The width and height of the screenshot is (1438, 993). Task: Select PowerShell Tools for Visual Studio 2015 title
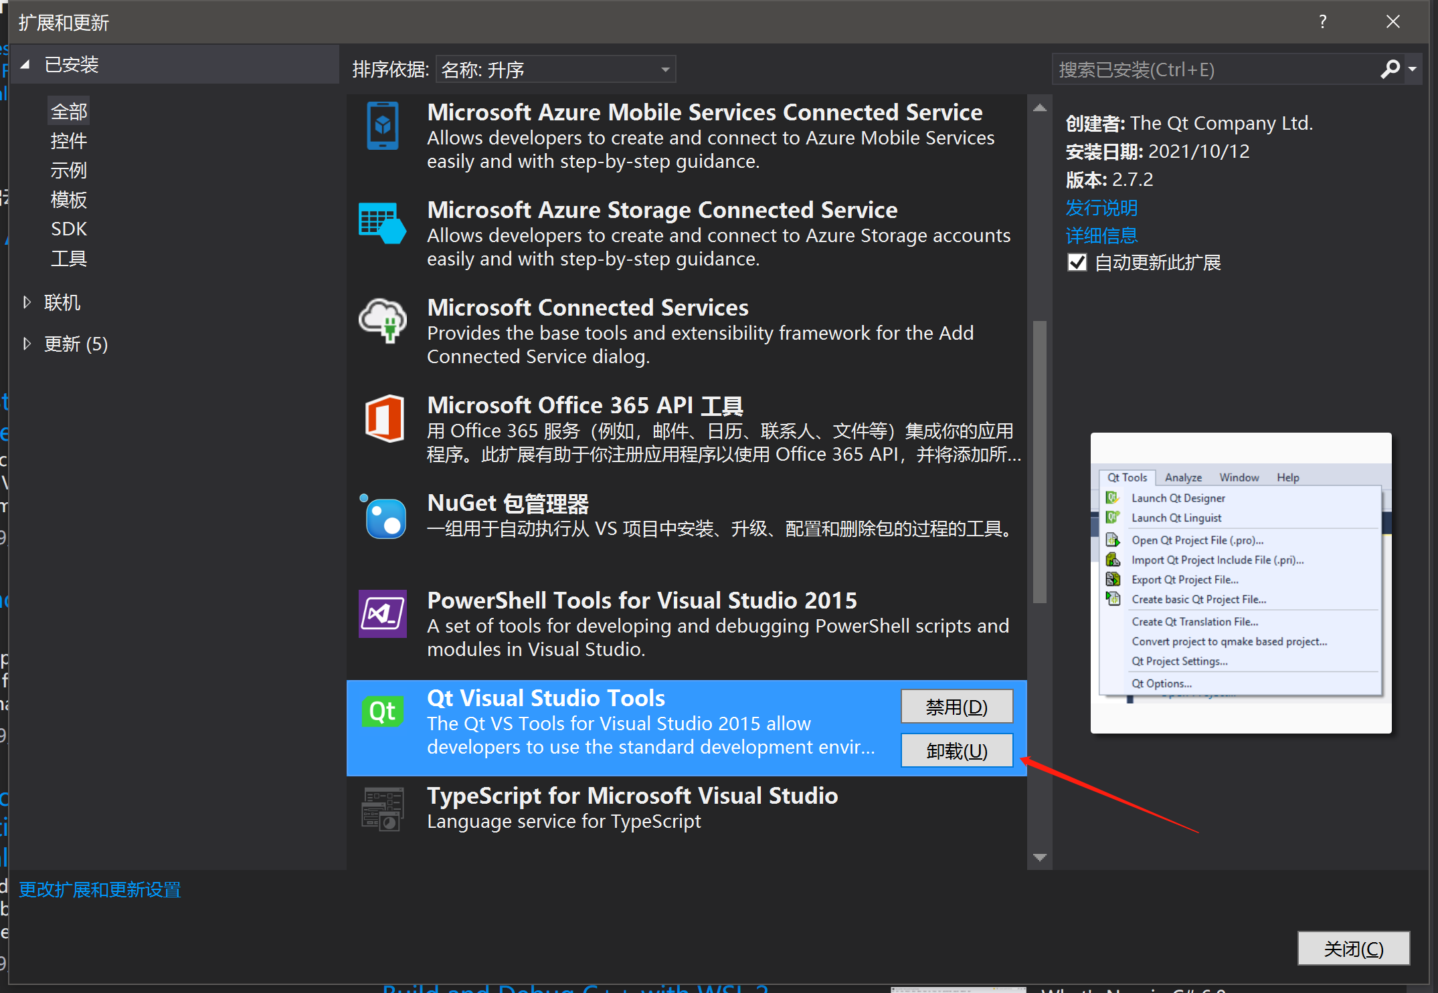click(642, 600)
